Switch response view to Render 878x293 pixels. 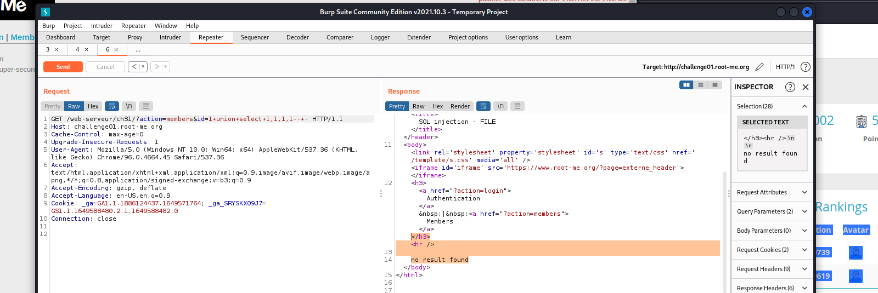pos(460,106)
